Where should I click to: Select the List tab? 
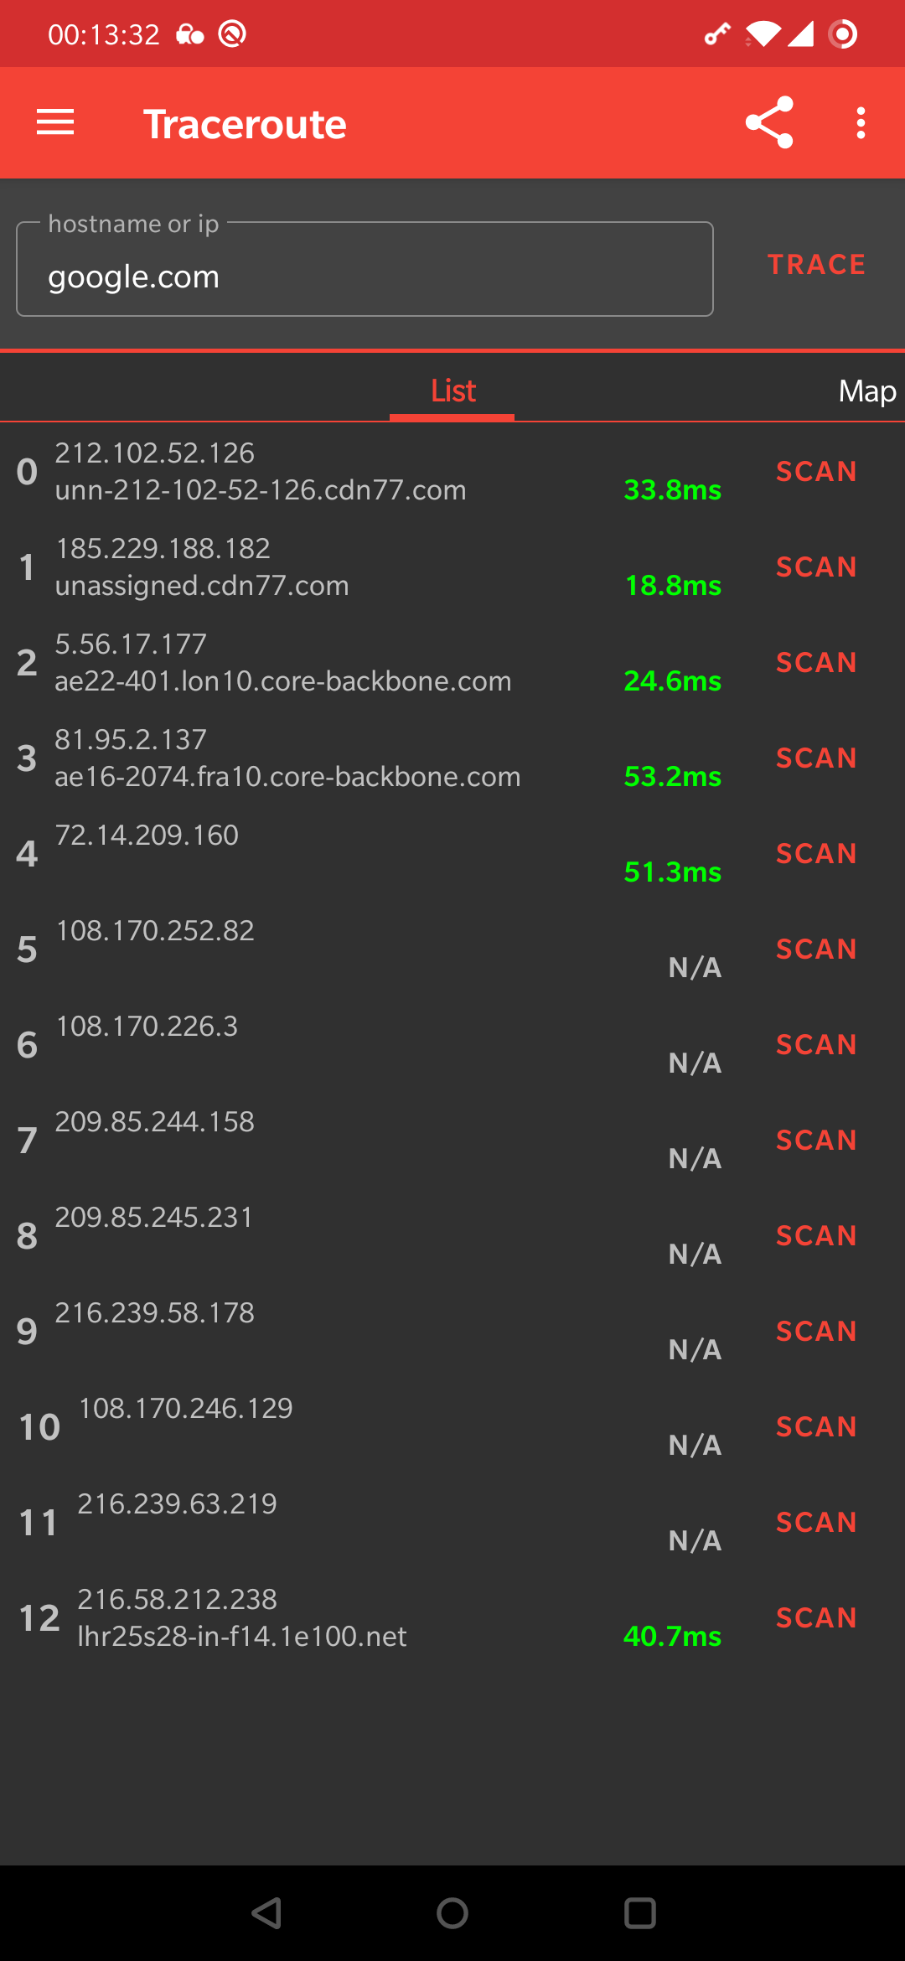452,391
